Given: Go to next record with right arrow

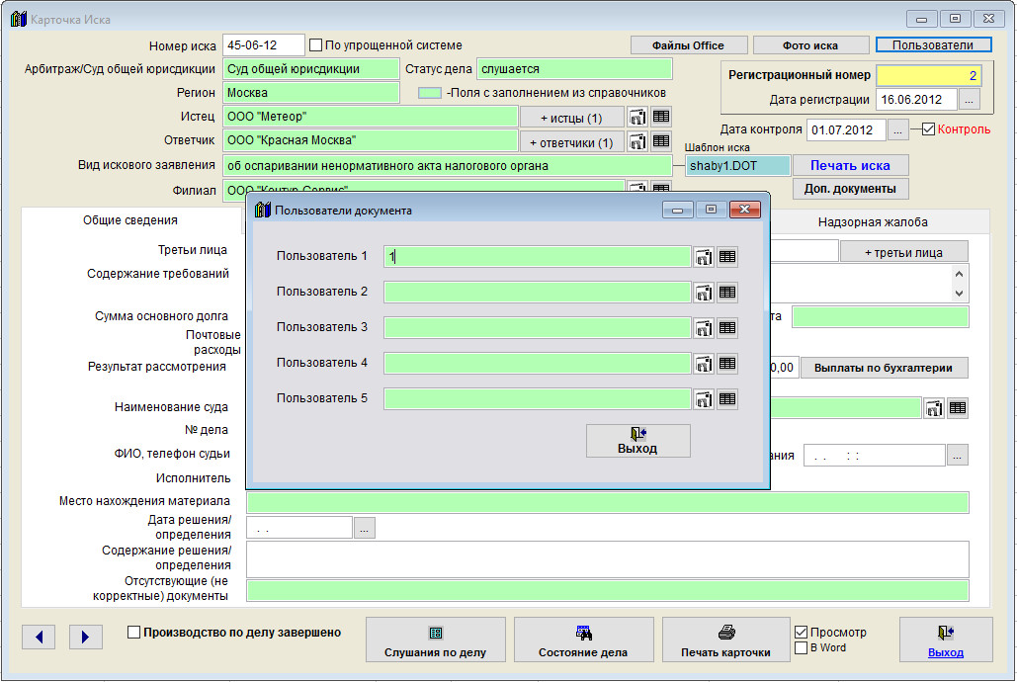Looking at the screenshot, I should click(86, 638).
